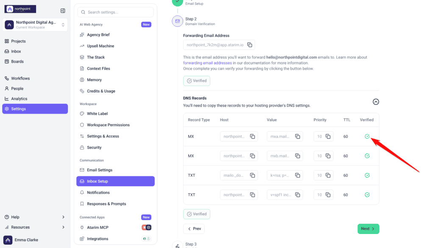The height and width of the screenshot is (248, 434).
Task: Click the green Next button
Action: click(368, 228)
